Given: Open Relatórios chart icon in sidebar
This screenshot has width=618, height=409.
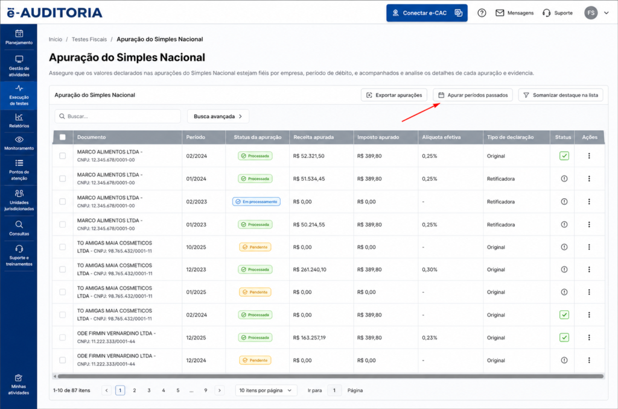Looking at the screenshot, I should click(19, 117).
